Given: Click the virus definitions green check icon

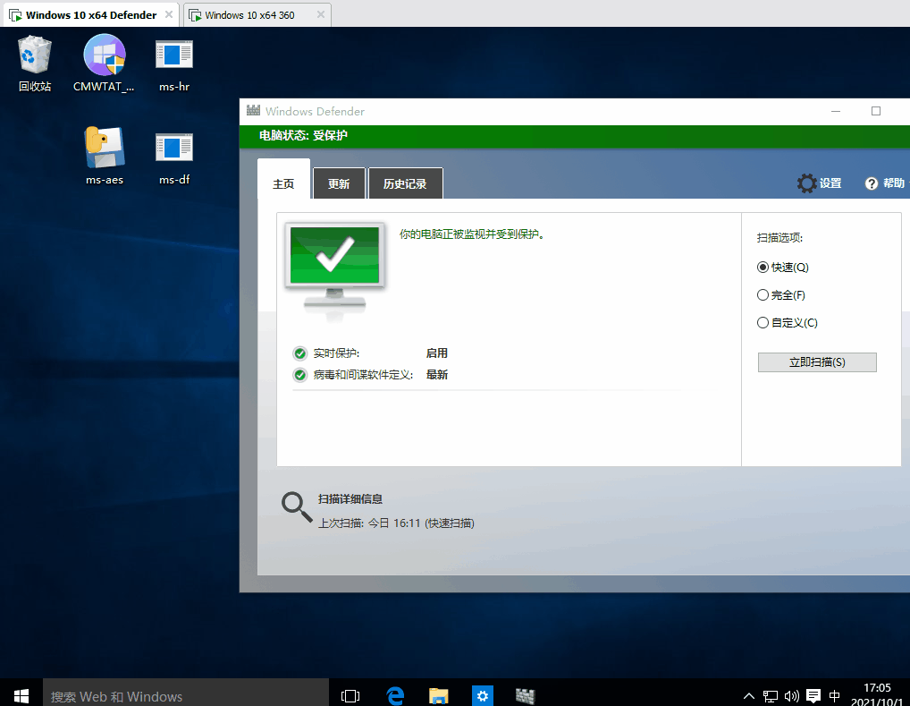Looking at the screenshot, I should (300, 375).
